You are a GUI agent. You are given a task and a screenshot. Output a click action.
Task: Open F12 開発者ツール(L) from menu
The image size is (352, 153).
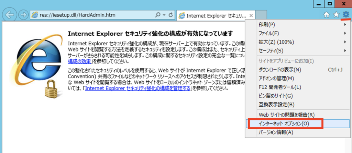(x=279, y=87)
